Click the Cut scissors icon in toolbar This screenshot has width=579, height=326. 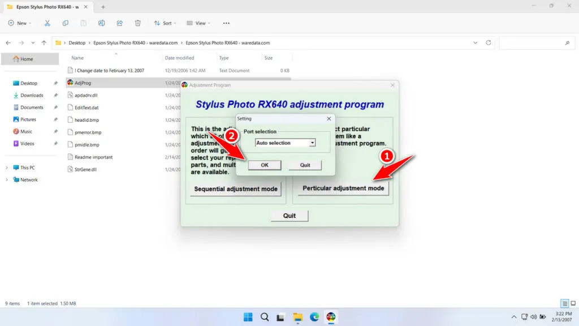(47, 23)
